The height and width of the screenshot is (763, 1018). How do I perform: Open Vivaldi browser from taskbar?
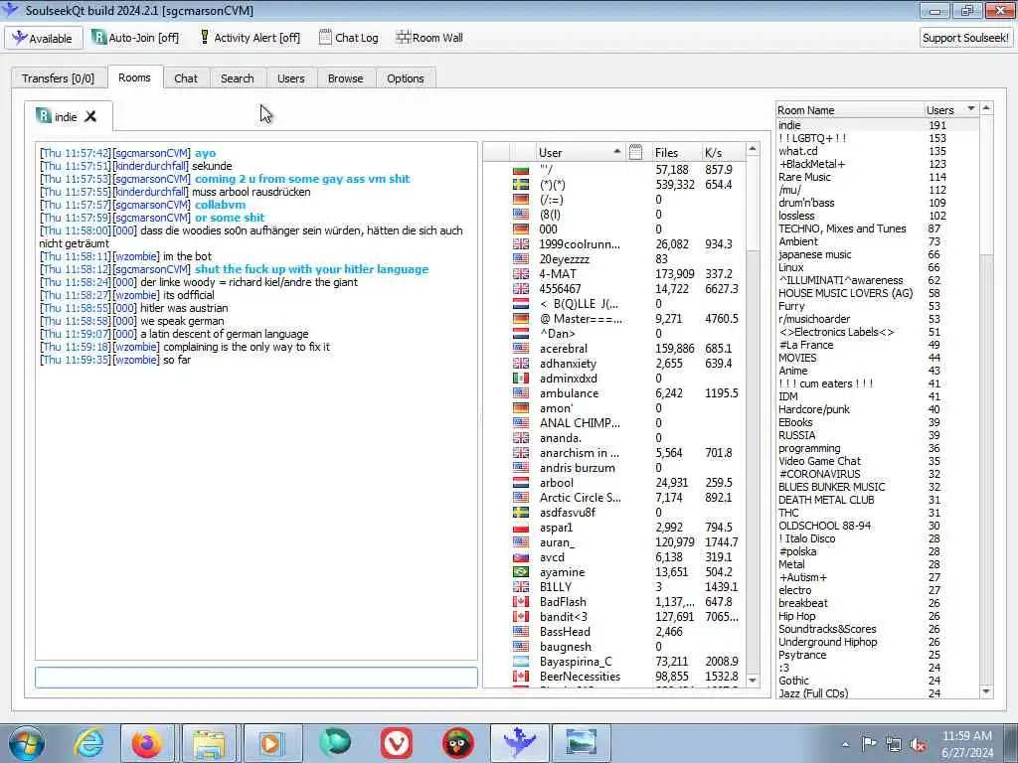coord(397,743)
